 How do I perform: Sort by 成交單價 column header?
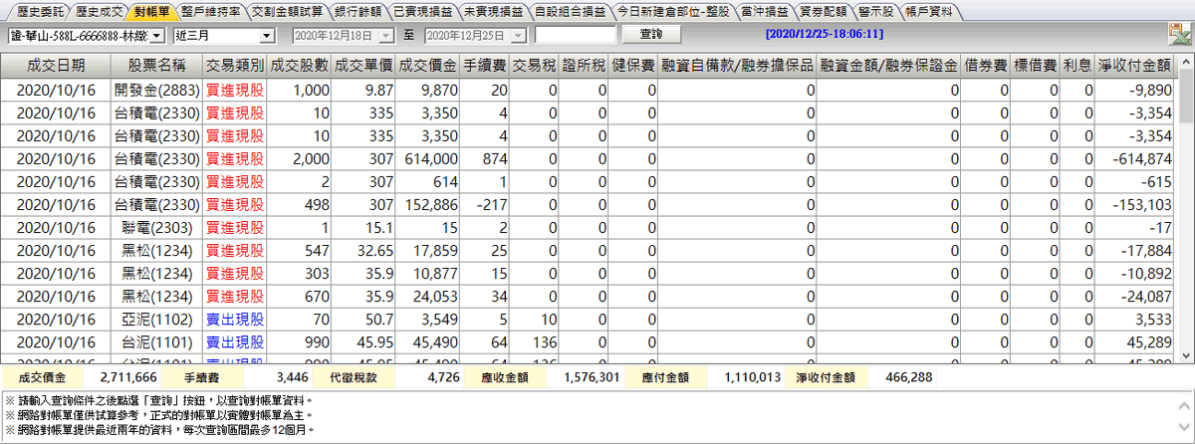(x=364, y=65)
